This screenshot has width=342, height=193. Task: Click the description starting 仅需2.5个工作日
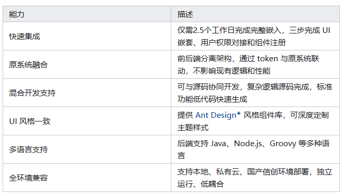click(x=254, y=37)
